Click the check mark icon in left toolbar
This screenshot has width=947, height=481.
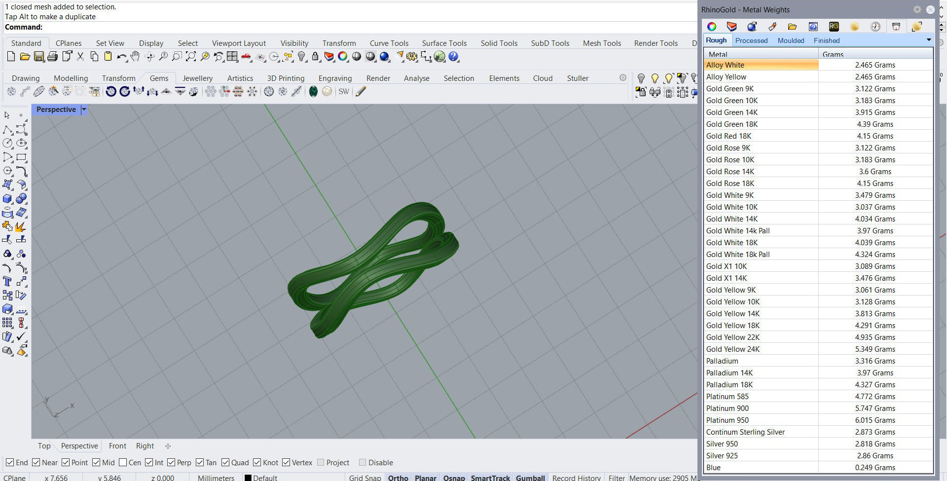pos(21,336)
